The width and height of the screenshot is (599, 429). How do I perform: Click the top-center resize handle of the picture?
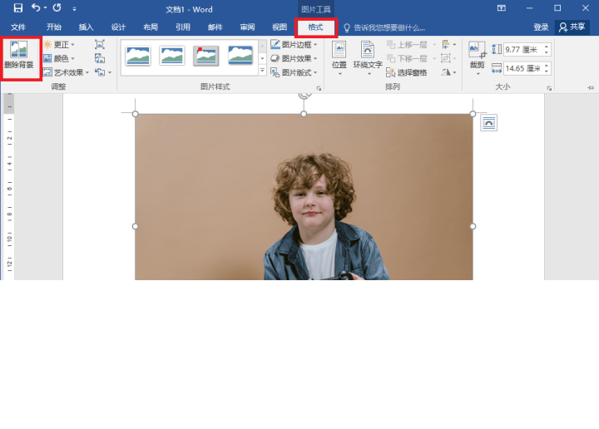coord(304,114)
